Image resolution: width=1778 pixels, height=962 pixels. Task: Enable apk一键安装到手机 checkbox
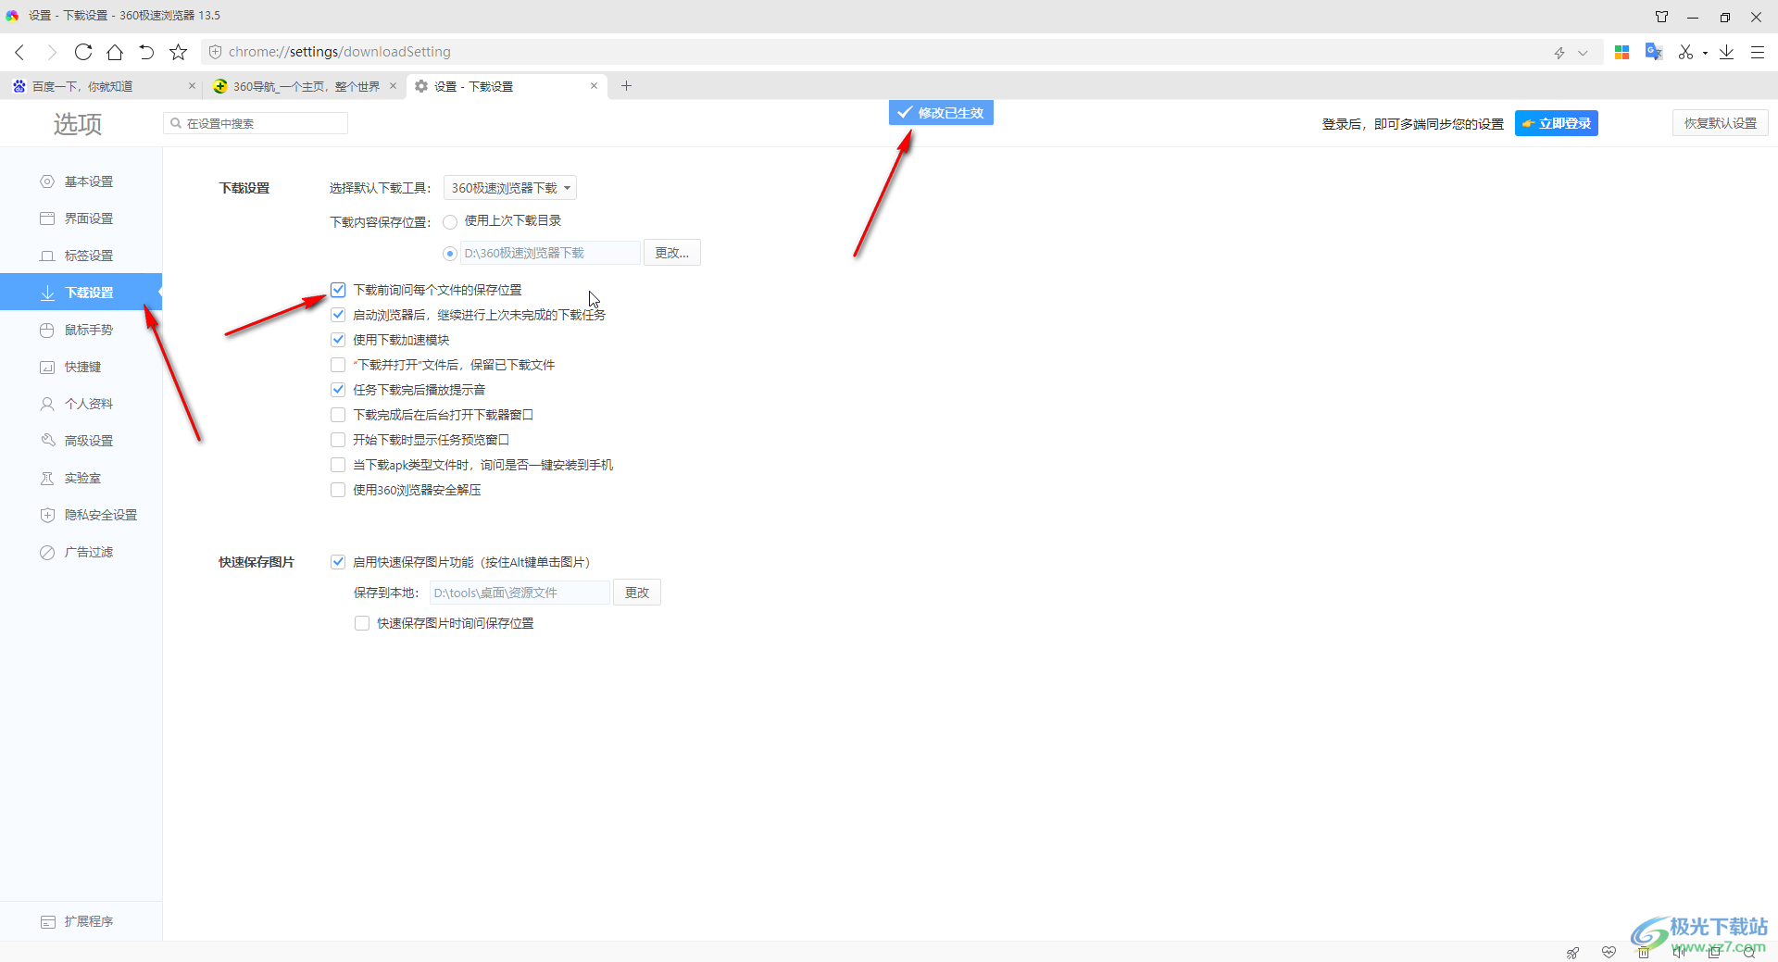[x=338, y=465]
